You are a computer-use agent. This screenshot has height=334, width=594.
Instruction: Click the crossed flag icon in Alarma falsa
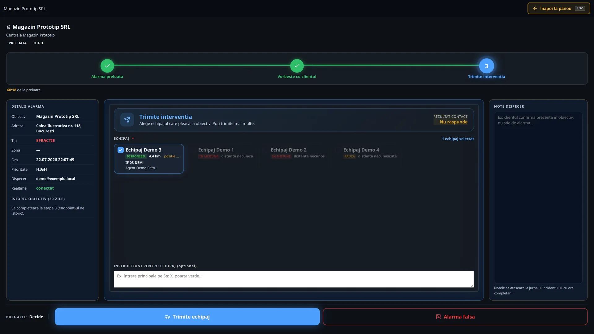pos(438,317)
